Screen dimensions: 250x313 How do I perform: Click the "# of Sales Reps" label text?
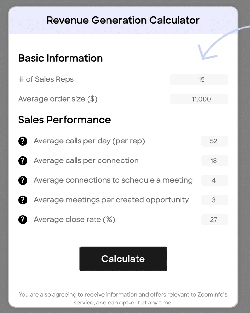click(46, 79)
